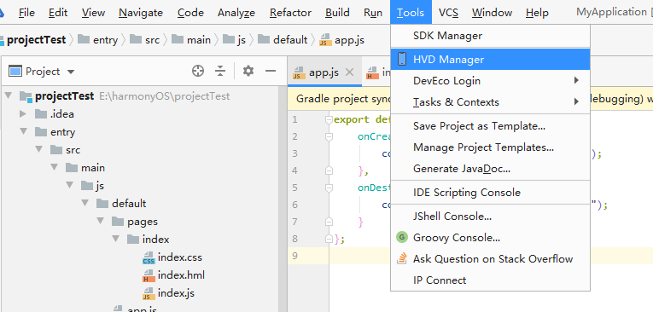
Task: Click the Collapse All icon in Project panel
Action: [x=220, y=71]
